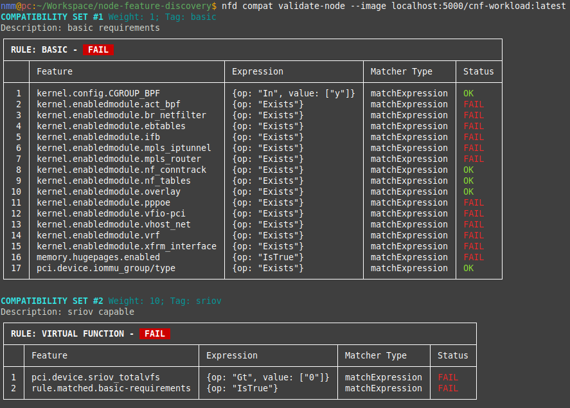Viewport: 570px width, 408px height.
Task: Expand the RULE: BASIC section header
Action: tap(42, 49)
